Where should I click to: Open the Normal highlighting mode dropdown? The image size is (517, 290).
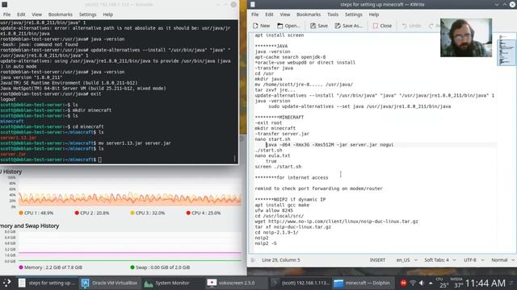click(502, 260)
